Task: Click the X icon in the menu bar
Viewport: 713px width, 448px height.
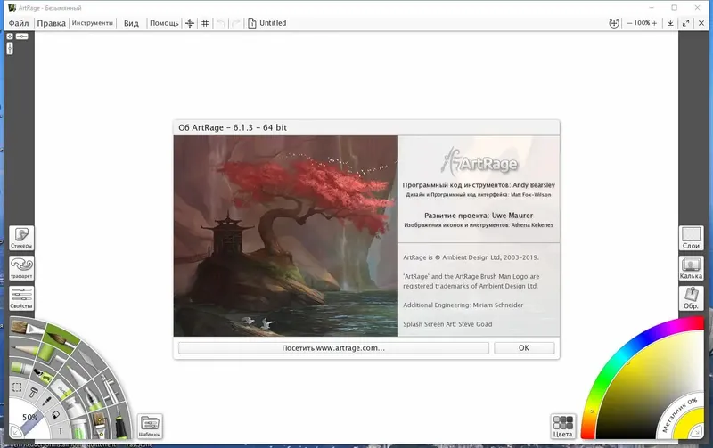Action: [701, 23]
